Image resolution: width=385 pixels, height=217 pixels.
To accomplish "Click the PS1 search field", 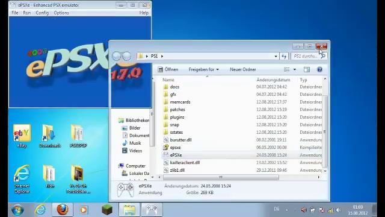I will point(309,56).
